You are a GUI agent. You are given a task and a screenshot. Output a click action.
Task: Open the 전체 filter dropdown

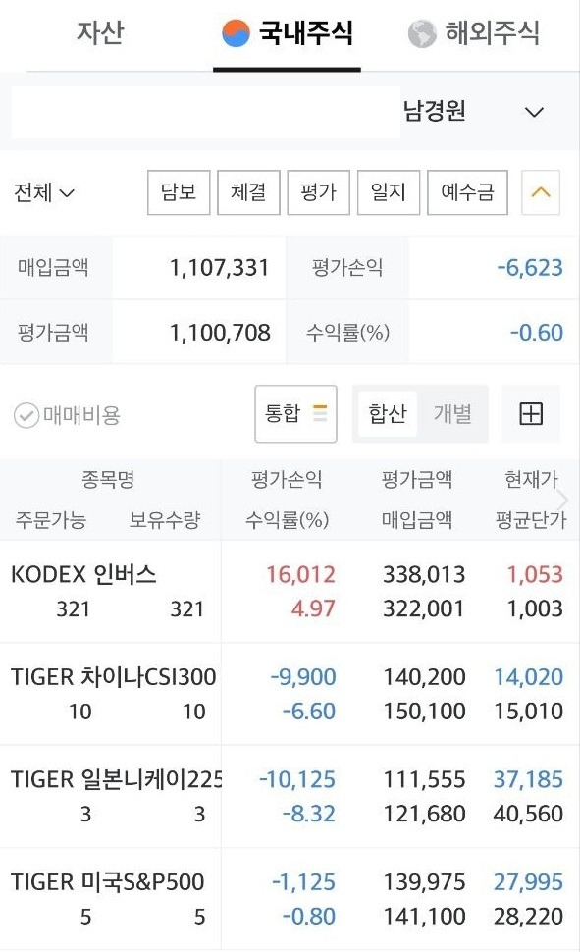click(x=44, y=192)
